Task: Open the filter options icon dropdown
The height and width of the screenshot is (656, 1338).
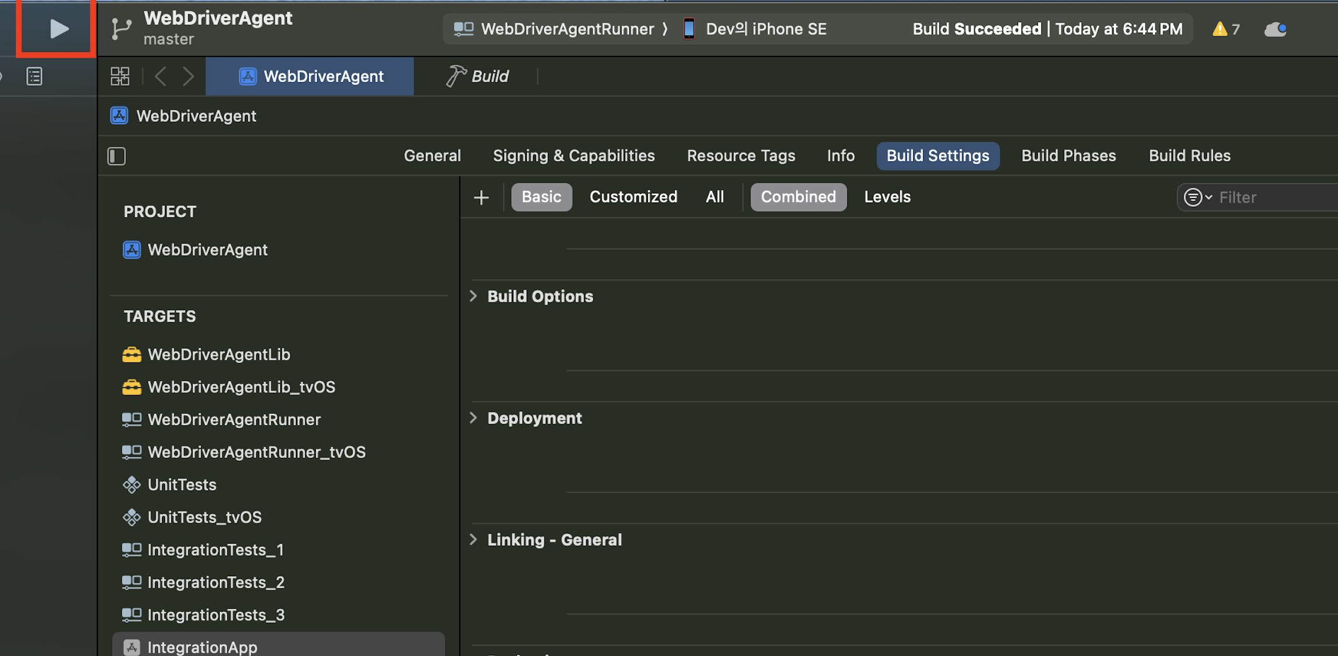Action: [x=1196, y=197]
